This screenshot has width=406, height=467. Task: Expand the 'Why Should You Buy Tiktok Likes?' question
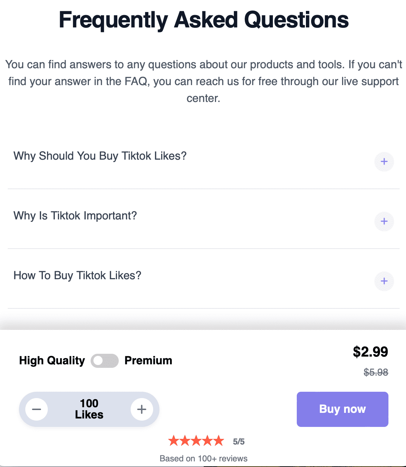(x=100, y=156)
